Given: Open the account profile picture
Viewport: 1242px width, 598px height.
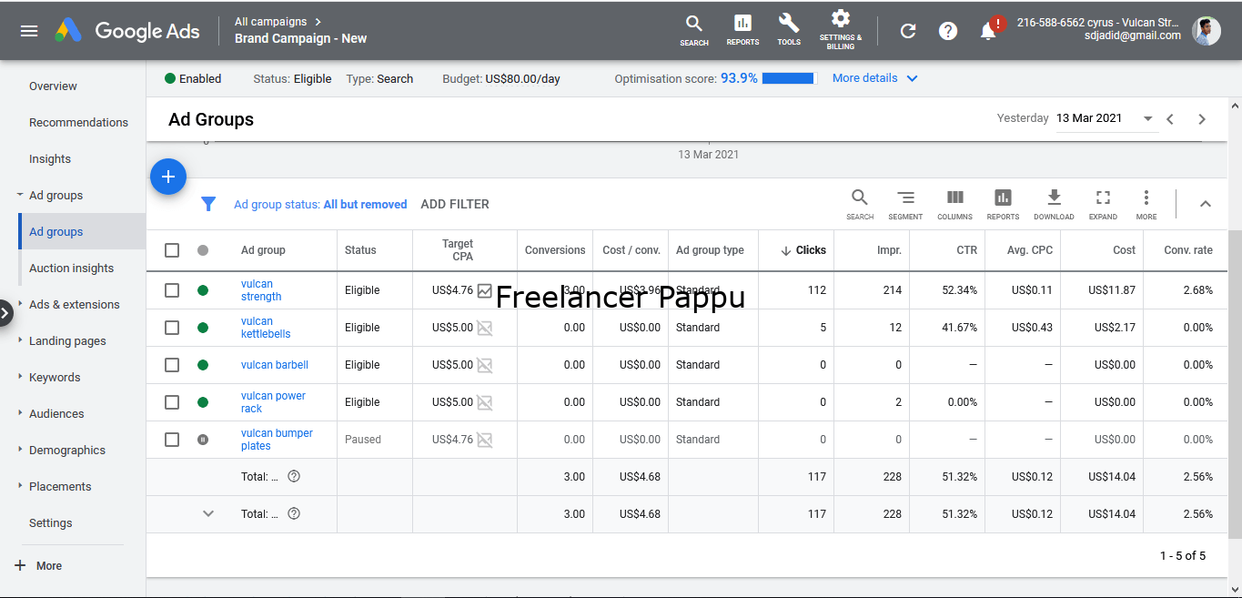Looking at the screenshot, I should (x=1207, y=30).
